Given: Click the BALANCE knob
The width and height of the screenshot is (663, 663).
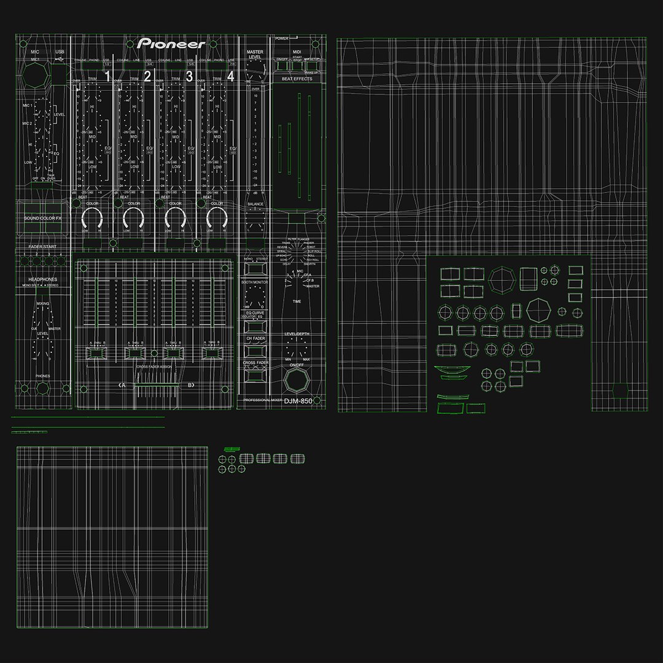Looking at the screenshot, I should pyautogui.click(x=255, y=219).
